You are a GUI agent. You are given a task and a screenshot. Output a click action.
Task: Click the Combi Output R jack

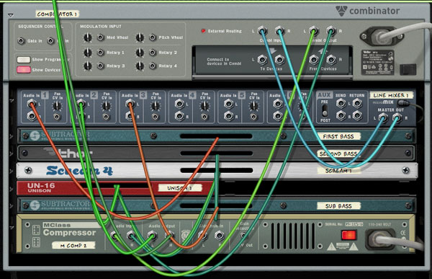point(331,30)
